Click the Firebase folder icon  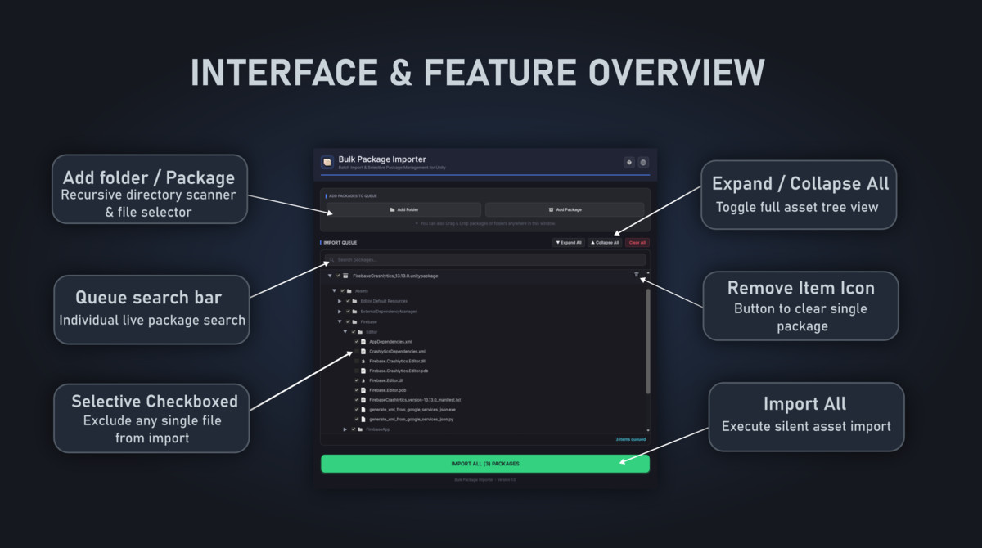[354, 321]
